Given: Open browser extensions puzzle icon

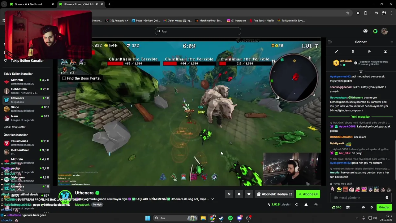Looking at the screenshot, I should coord(366,13).
